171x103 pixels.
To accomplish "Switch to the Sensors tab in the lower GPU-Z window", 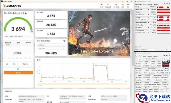I will pos(144,56).
